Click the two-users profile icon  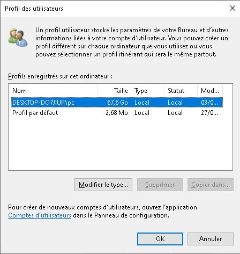(x=18, y=38)
